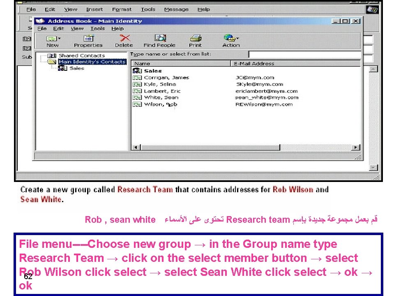Viewport: 394px width, 296px height.
Task: Open the Message menu in background window
Action: pos(176,9)
